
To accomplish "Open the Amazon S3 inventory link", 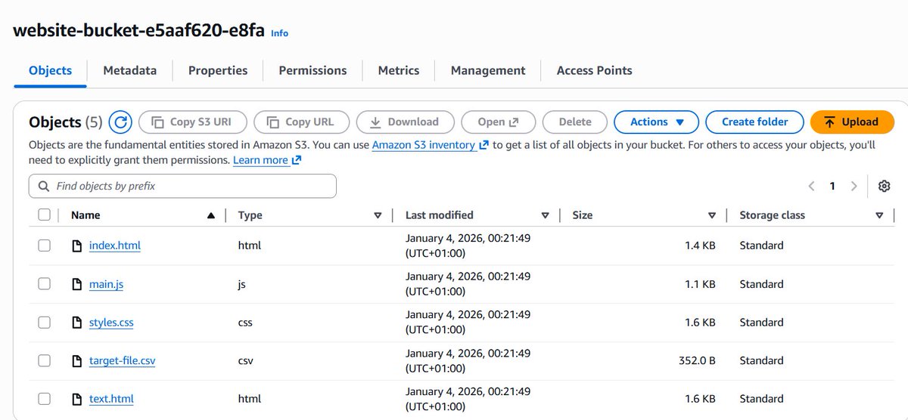I will [431, 144].
